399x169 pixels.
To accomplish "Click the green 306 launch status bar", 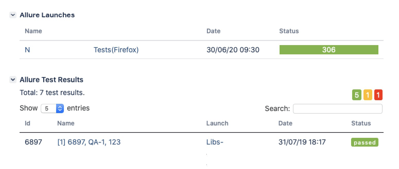I will point(329,49).
